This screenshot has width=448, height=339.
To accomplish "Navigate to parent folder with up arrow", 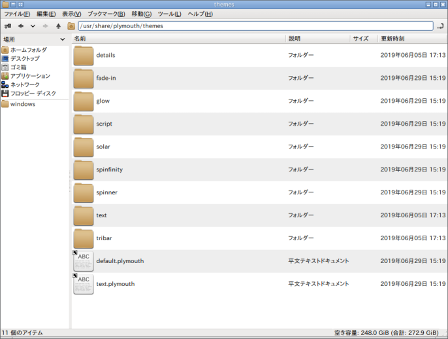I will (x=58, y=26).
